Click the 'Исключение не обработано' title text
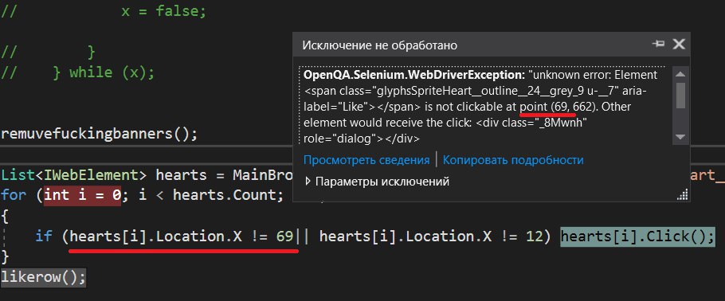This screenshot has height=301, width=725. [379, 45]
